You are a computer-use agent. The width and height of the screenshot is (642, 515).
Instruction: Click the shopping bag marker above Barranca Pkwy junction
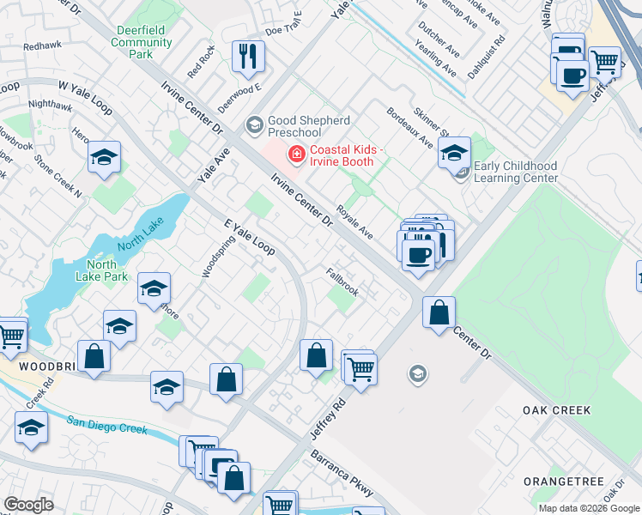pyautogui.click(x=226, y=380)
